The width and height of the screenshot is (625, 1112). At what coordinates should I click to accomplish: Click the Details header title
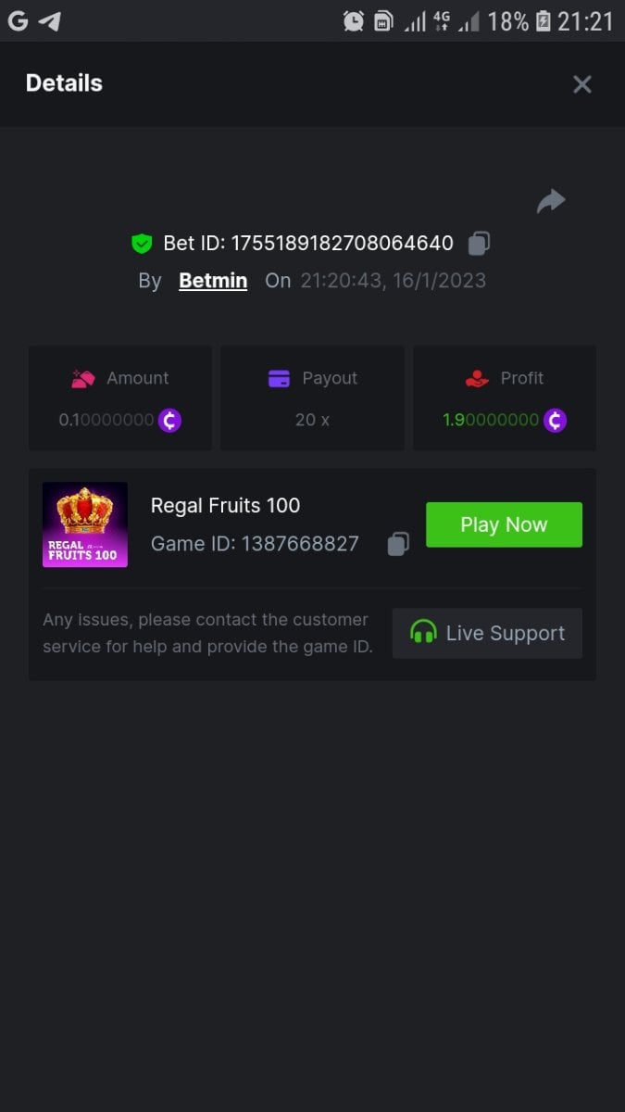pos(64,83)
